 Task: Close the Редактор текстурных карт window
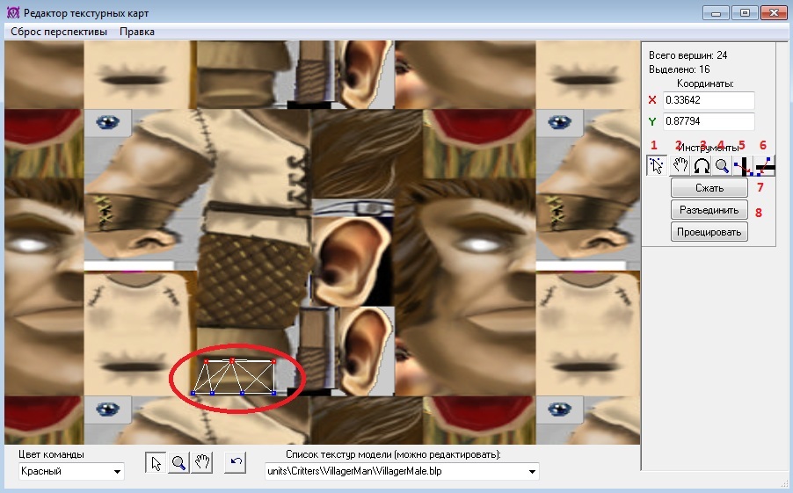[774, 12]
